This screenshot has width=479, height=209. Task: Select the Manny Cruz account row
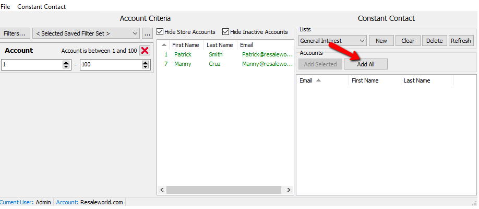pos(225,64)
